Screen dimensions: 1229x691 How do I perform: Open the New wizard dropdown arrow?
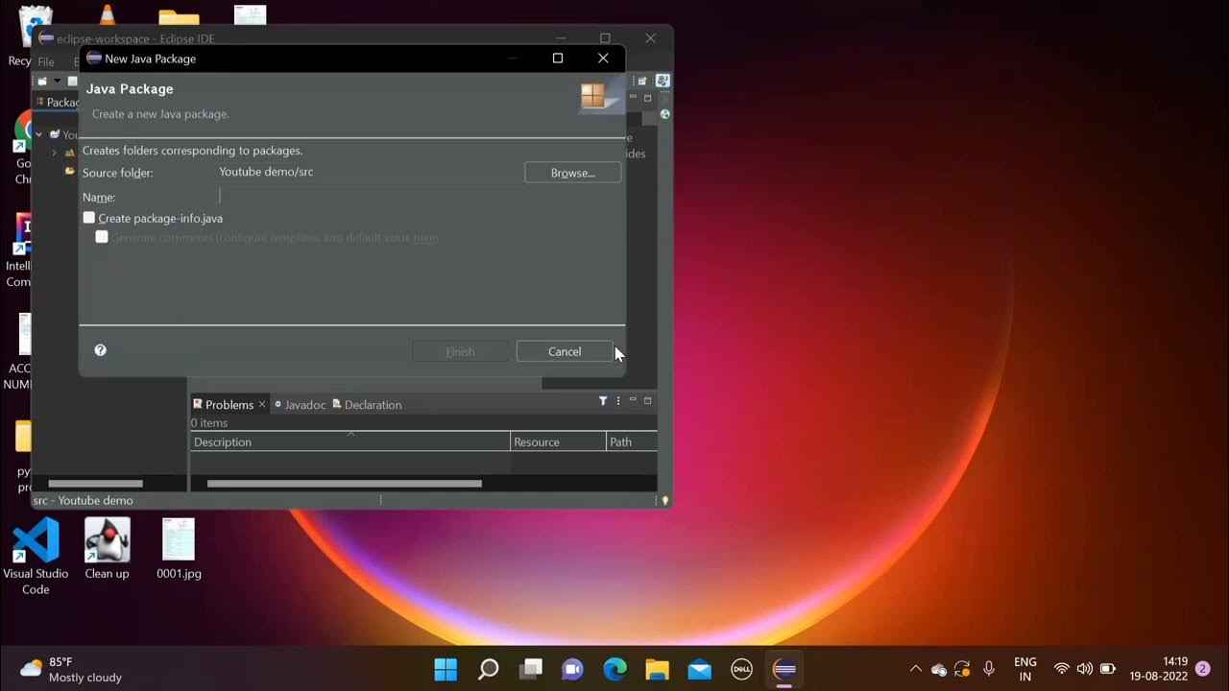tap(57, 82)
